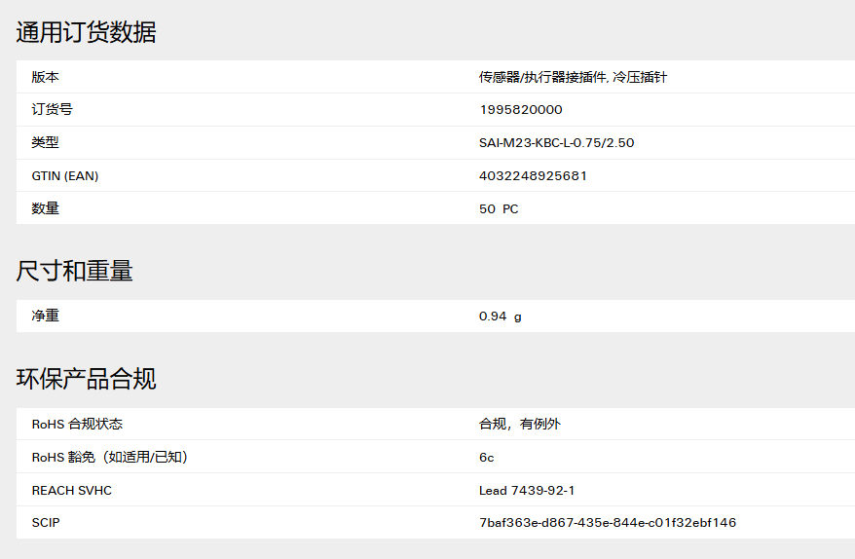Click the 数量 row label

click(x=45, y=208)
